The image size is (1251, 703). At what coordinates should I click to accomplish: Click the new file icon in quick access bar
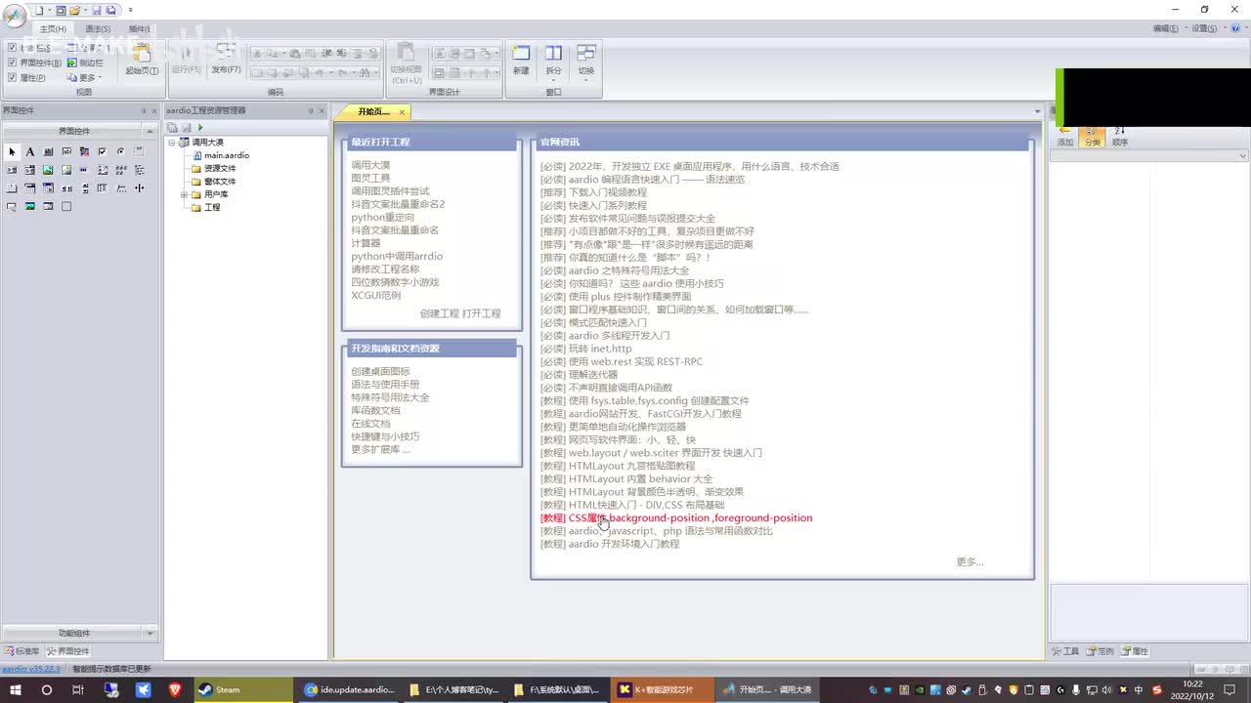coord(40,10)
